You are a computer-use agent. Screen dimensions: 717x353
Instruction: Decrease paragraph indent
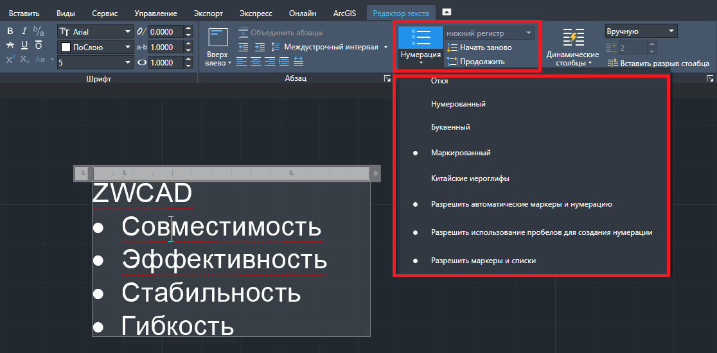coord(243,47)
